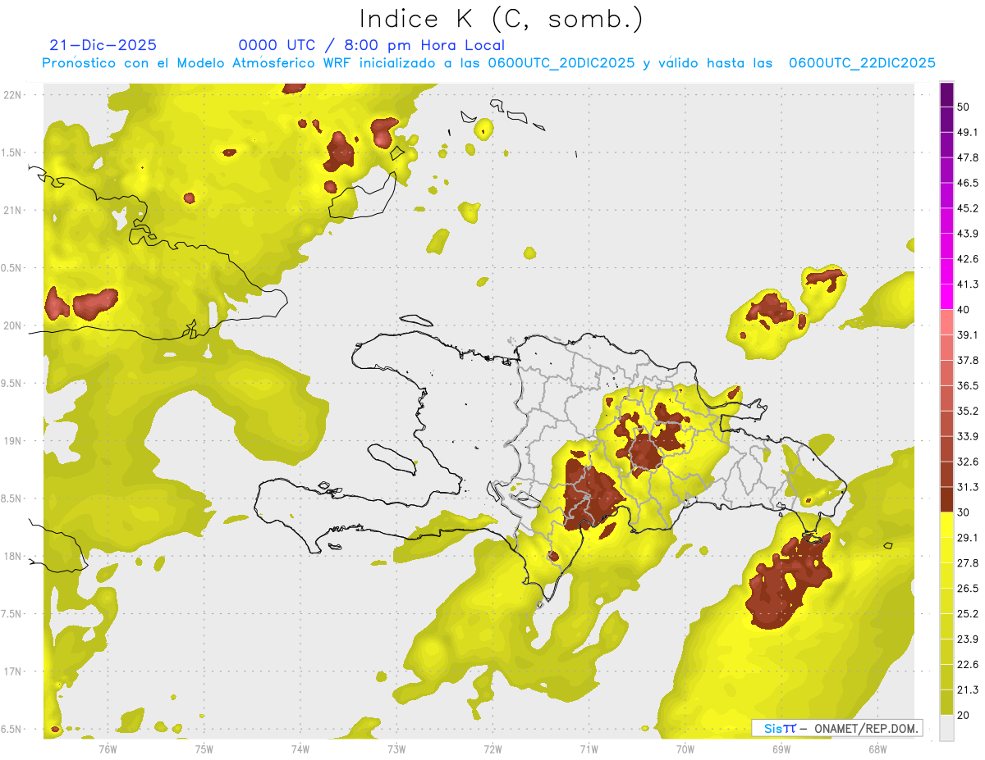
Task: Click 'Pronostico con el Modelo Atmosferico WRF' line
Action: [488, 63]
